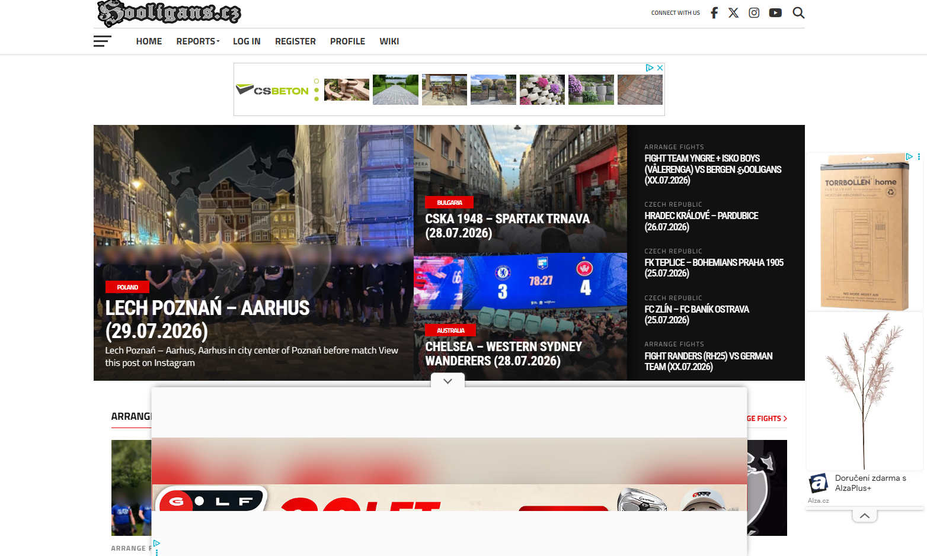Click the Poland category tag

[127, 287]
